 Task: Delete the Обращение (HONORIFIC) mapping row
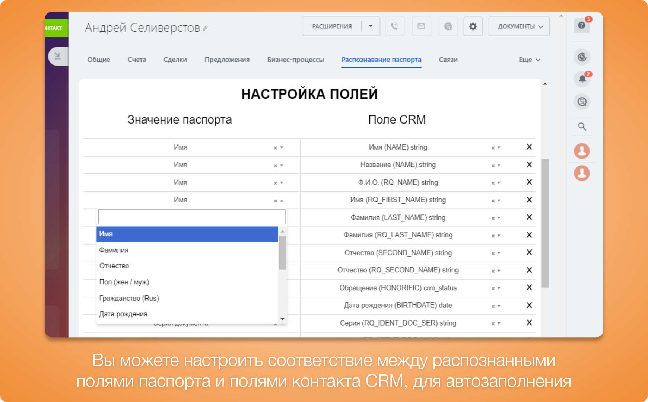529,288
